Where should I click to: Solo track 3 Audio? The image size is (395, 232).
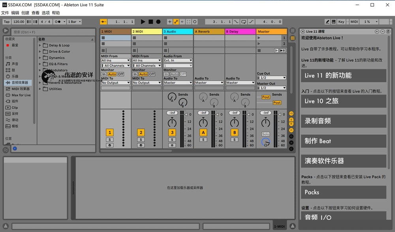[x=172, y=139]
